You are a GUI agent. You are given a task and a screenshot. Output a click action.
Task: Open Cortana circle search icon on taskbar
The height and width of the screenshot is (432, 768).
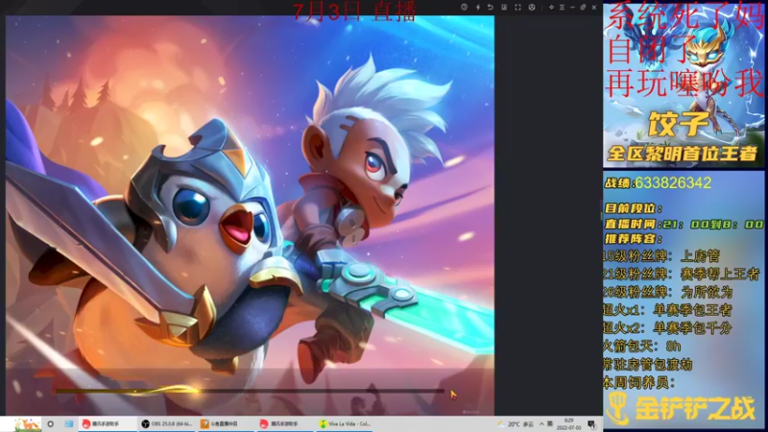(51, 423)
